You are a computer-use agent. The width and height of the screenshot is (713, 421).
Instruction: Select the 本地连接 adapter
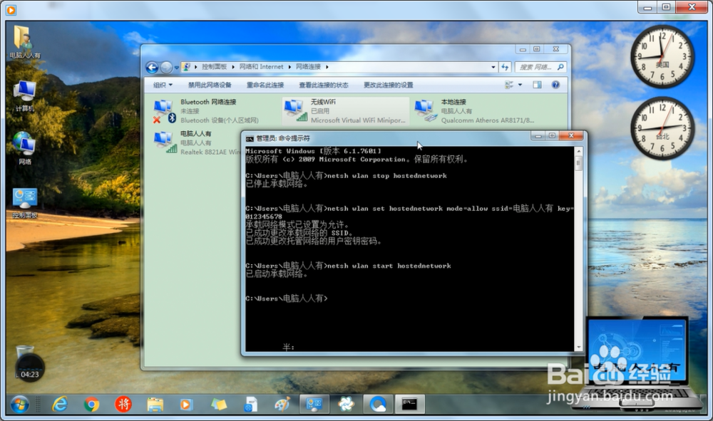(475, 111)
